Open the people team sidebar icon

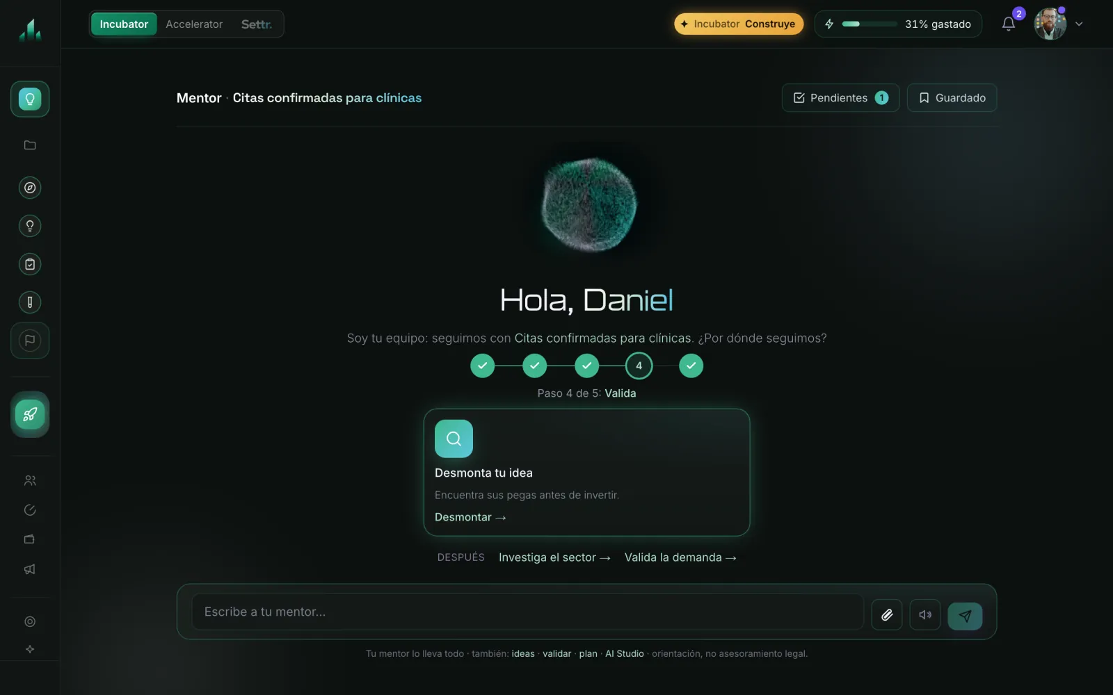pyautogui.click(x=30, y=480)
